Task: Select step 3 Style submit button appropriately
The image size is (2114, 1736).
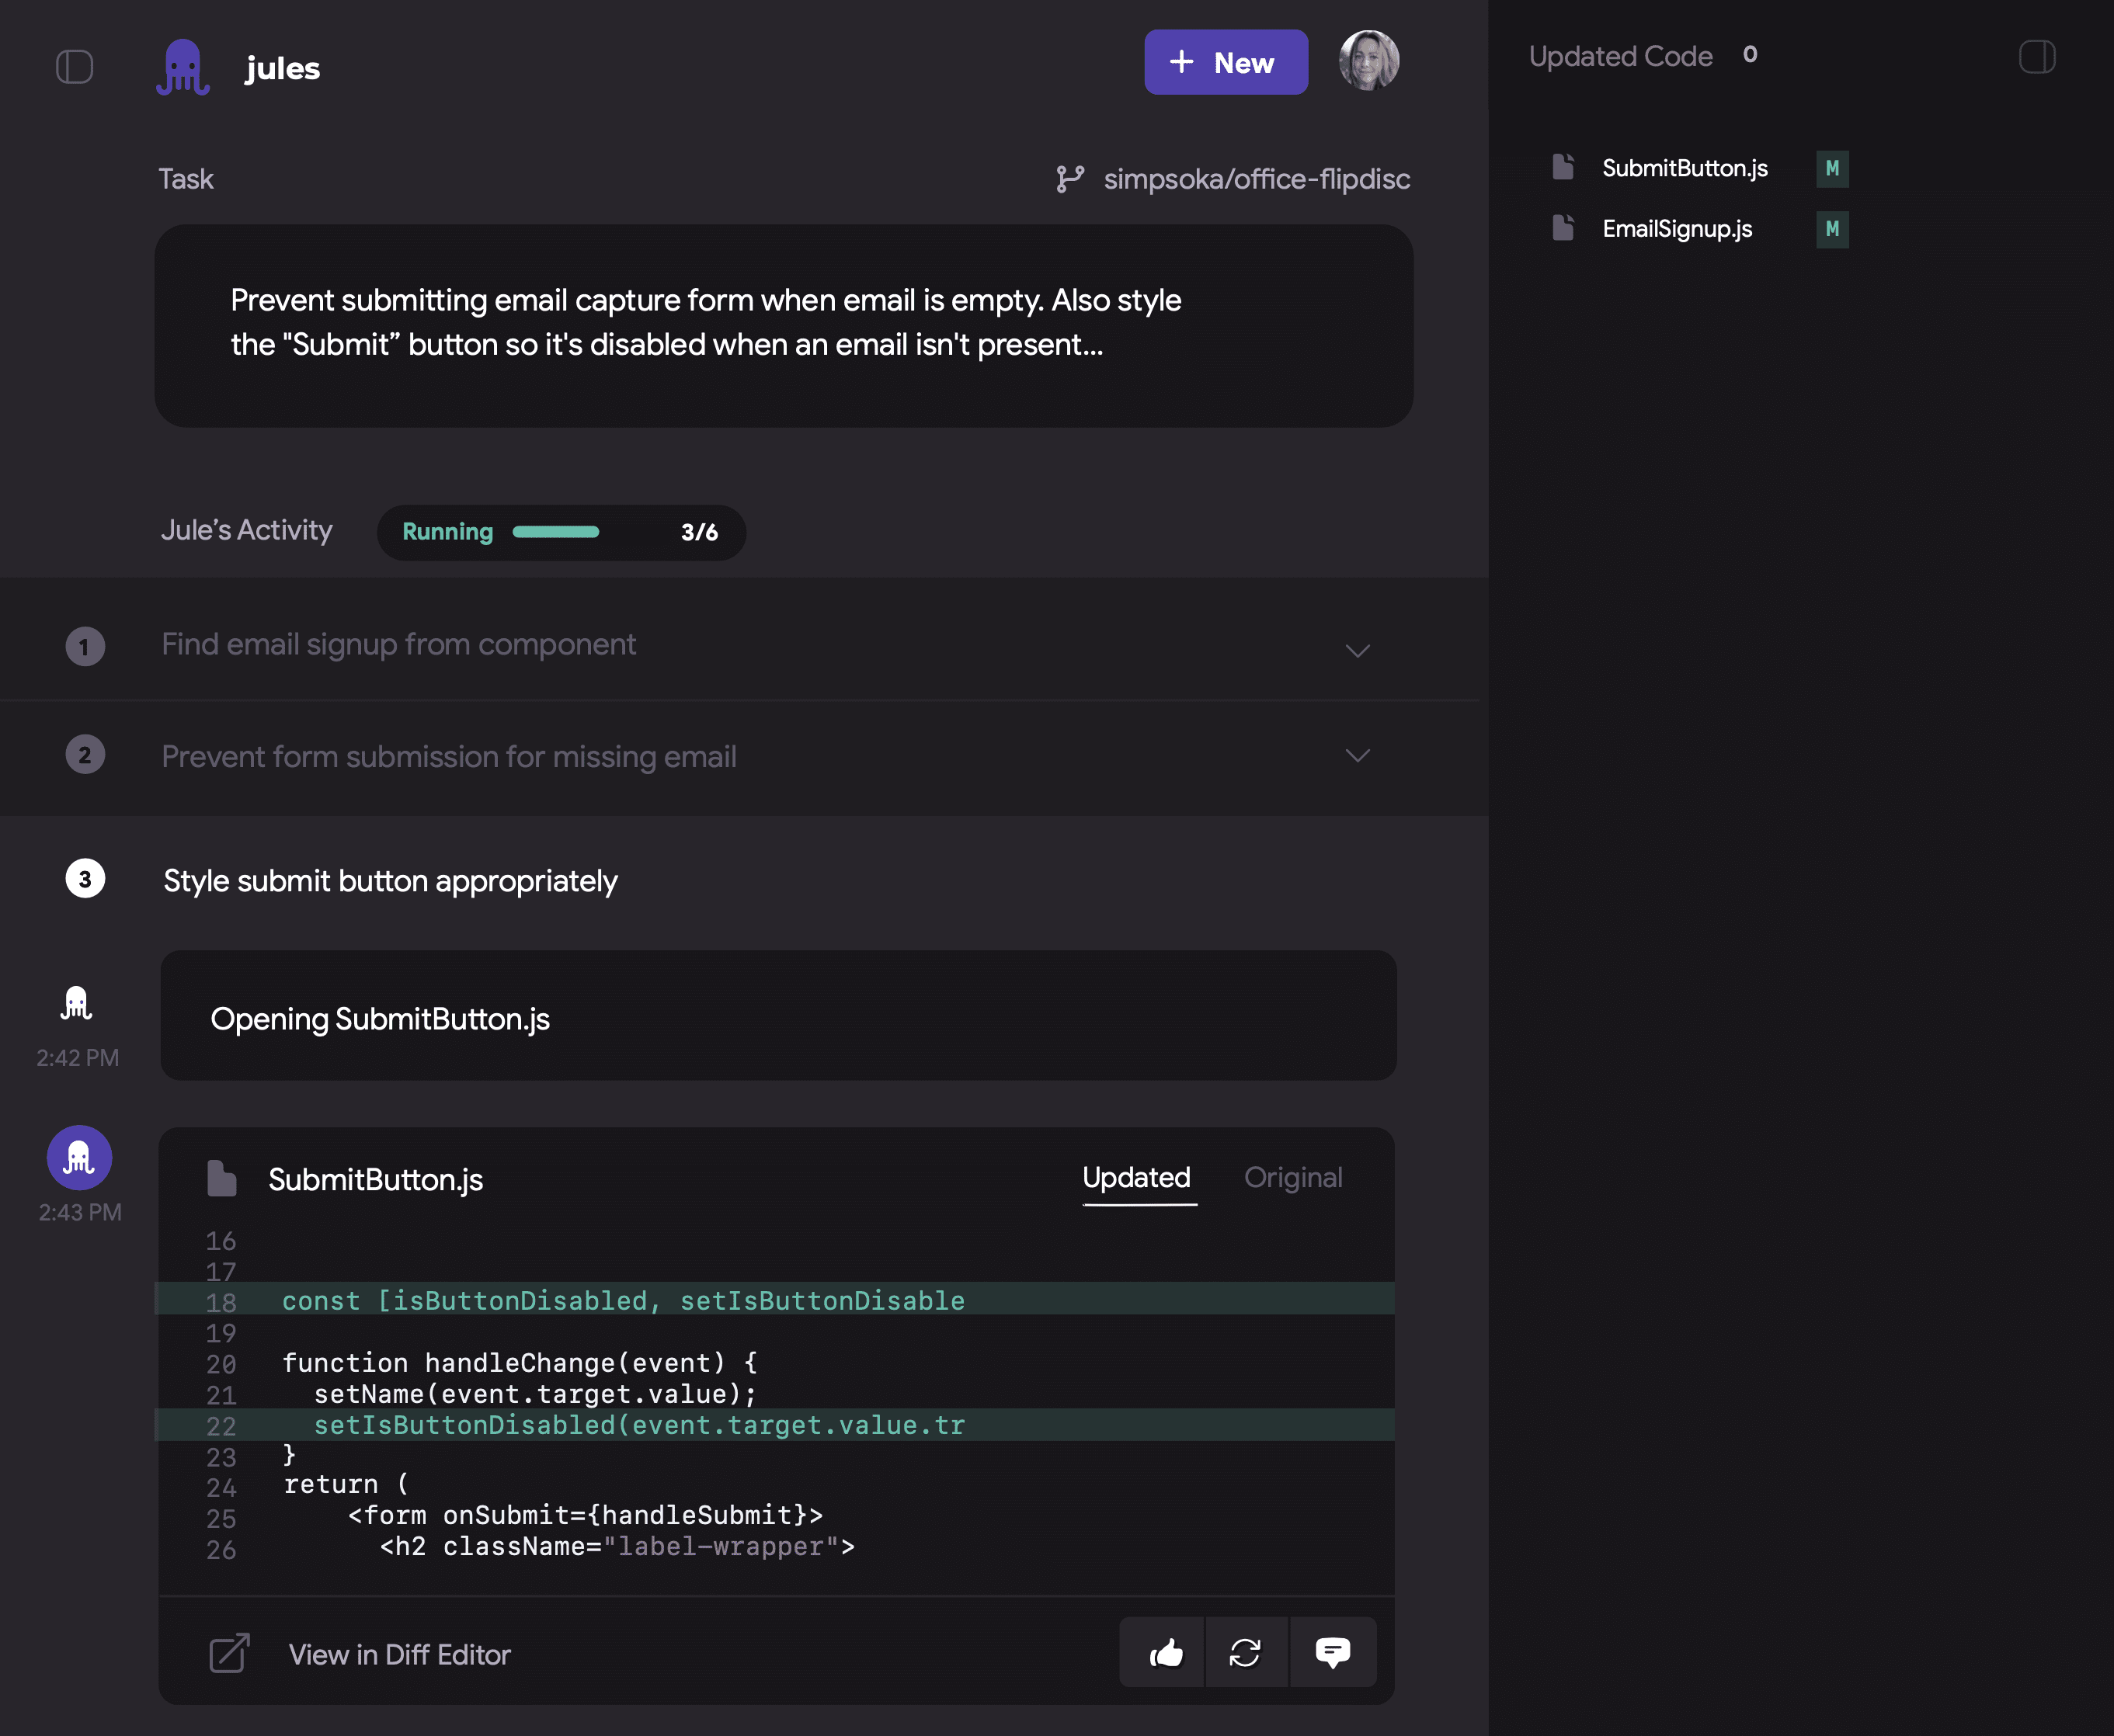Action: point(390,881)
